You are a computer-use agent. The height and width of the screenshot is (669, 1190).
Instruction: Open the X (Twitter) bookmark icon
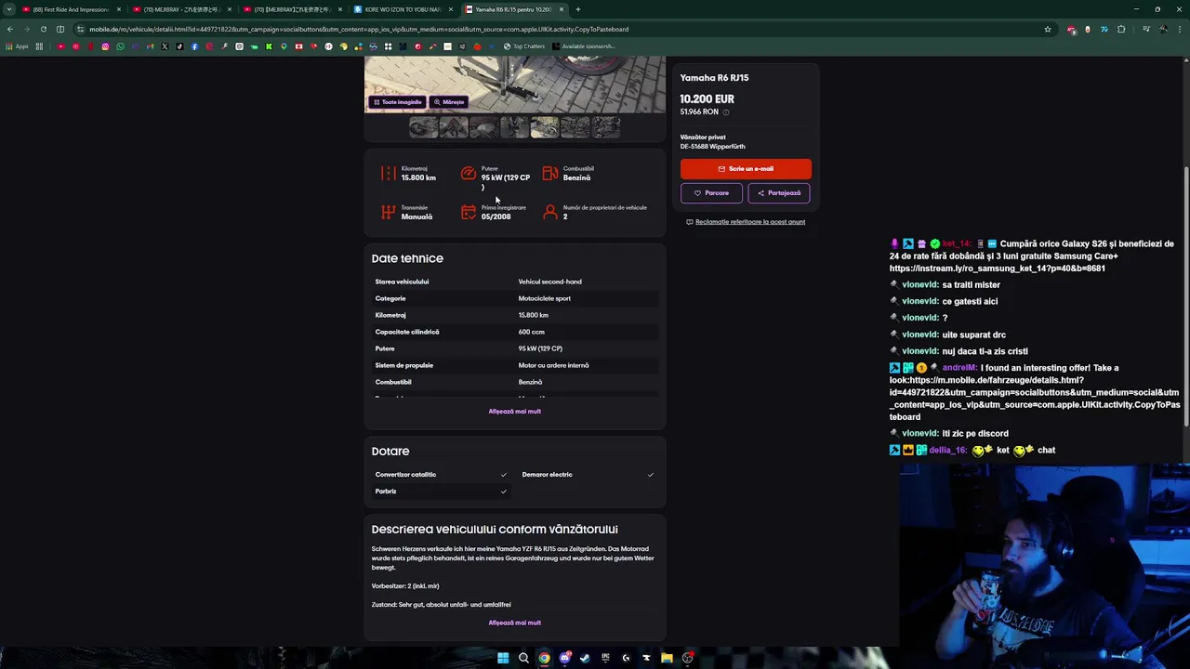tap(165, 46)
